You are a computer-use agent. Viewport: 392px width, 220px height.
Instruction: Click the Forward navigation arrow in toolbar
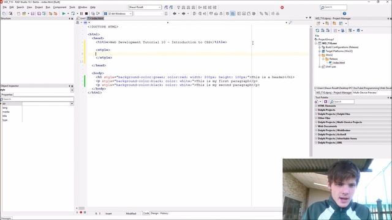pyautogui.click(x=184, y=13)
